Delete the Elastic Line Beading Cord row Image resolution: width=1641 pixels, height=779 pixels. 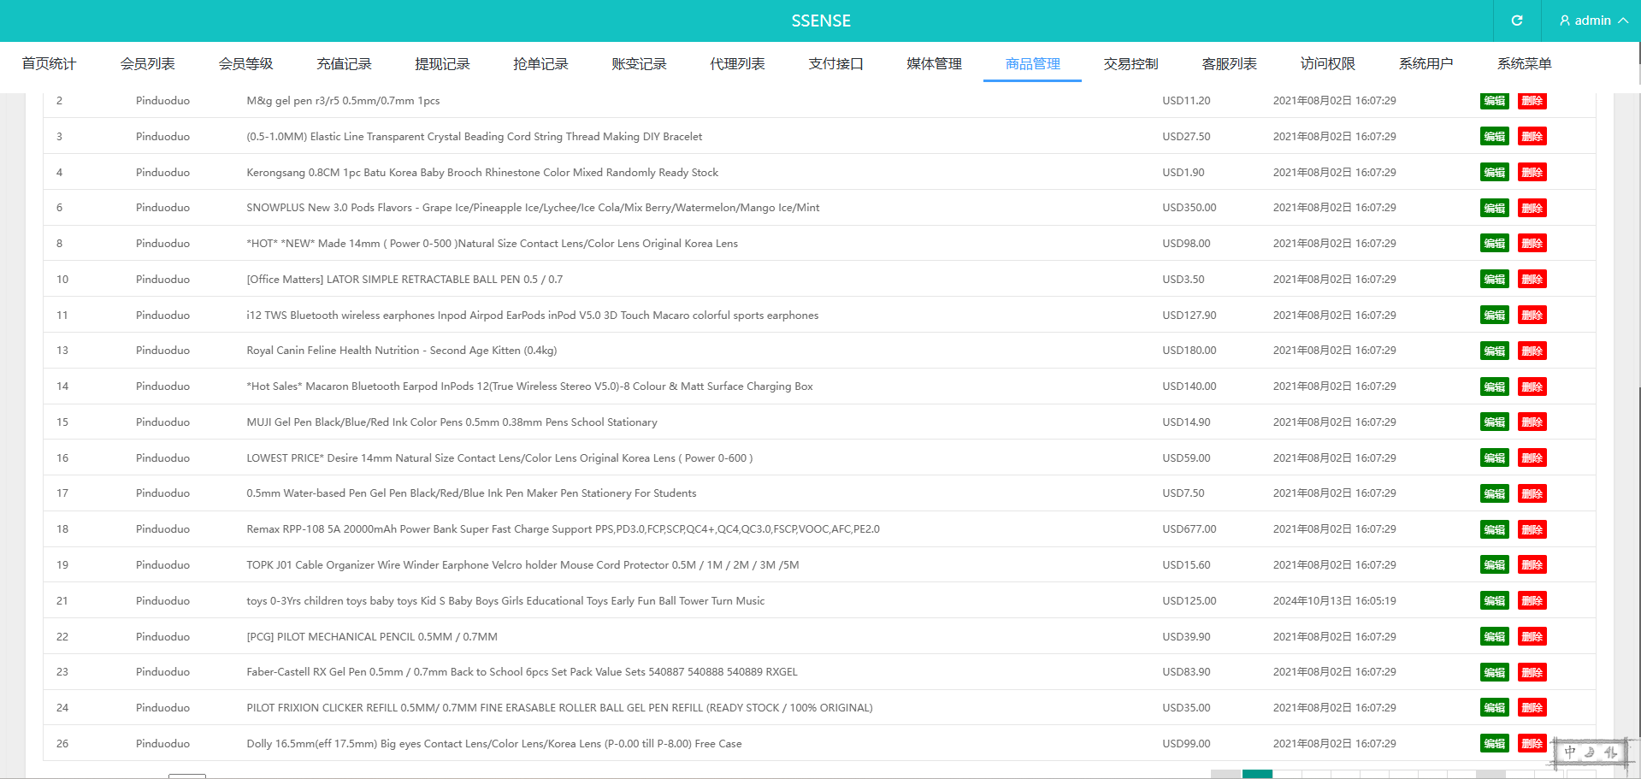1532,137
